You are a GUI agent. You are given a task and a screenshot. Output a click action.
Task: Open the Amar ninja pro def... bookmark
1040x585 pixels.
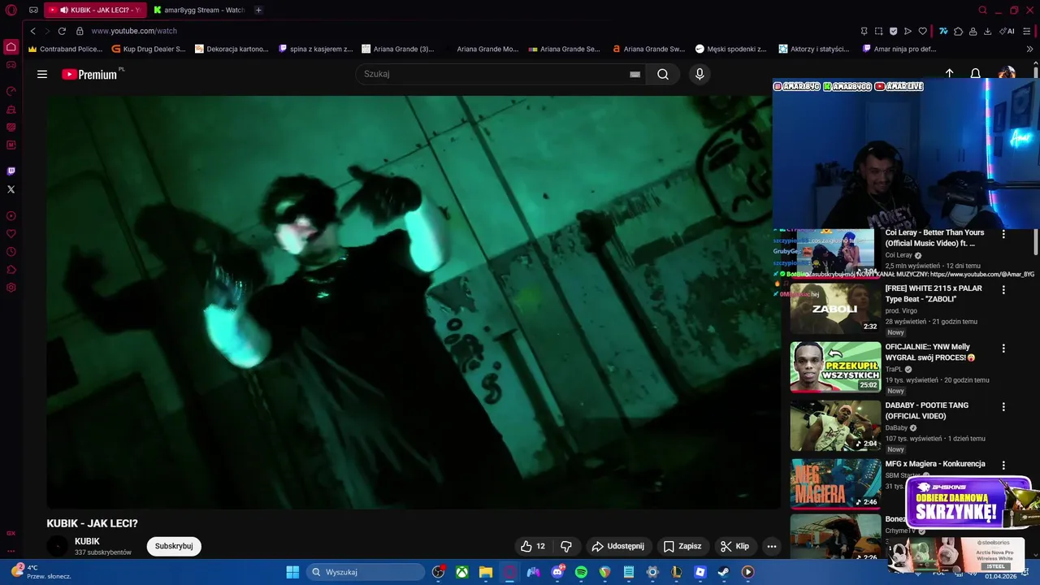tap(899, 49)
